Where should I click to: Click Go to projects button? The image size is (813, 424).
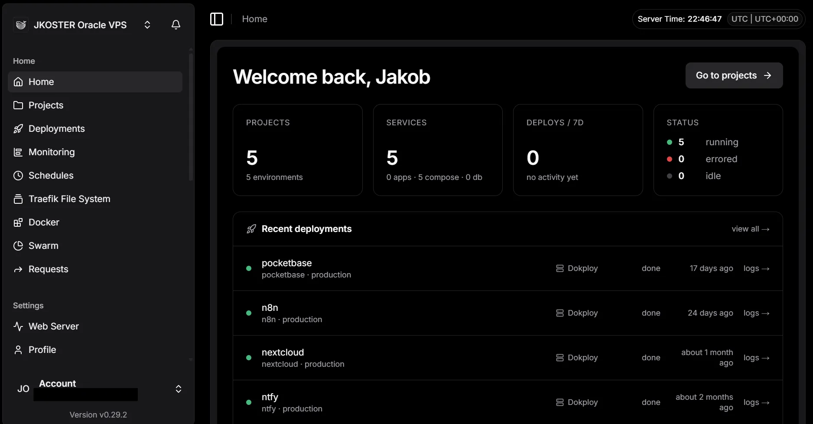[734, 75]
